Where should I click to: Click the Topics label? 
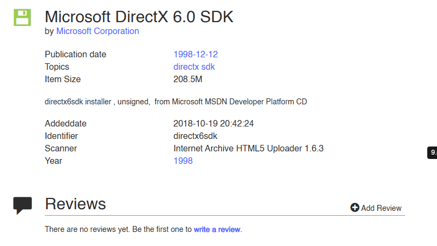coord(57,67)
